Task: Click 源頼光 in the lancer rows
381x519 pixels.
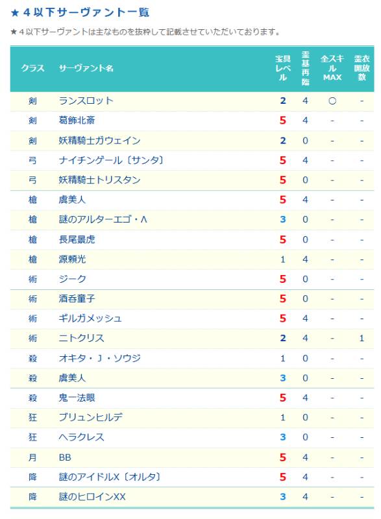Action: [x=72, y=259]
